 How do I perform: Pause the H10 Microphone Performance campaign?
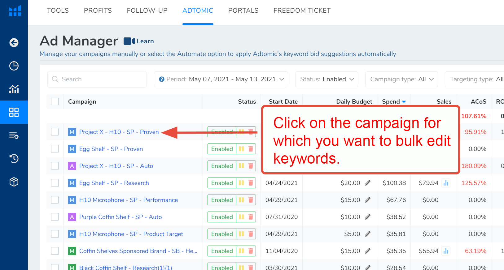click(241, 200)
